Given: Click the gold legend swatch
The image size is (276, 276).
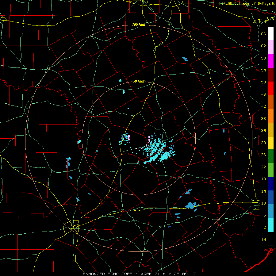Looking at the screenshot, I should point(271,130).
